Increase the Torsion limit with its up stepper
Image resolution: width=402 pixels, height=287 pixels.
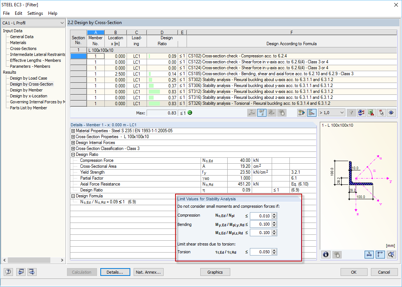point(274,250)
